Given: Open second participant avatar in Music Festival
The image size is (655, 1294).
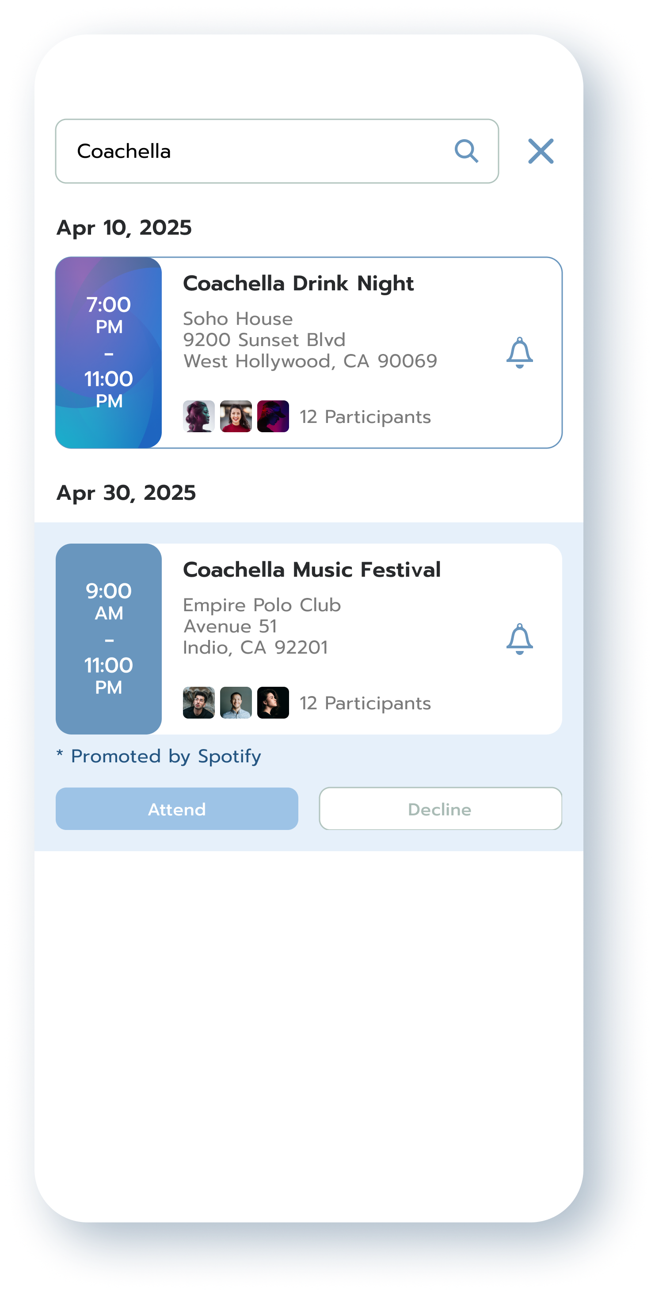Looking at the screenshot, I should click(x=236, y=703).
